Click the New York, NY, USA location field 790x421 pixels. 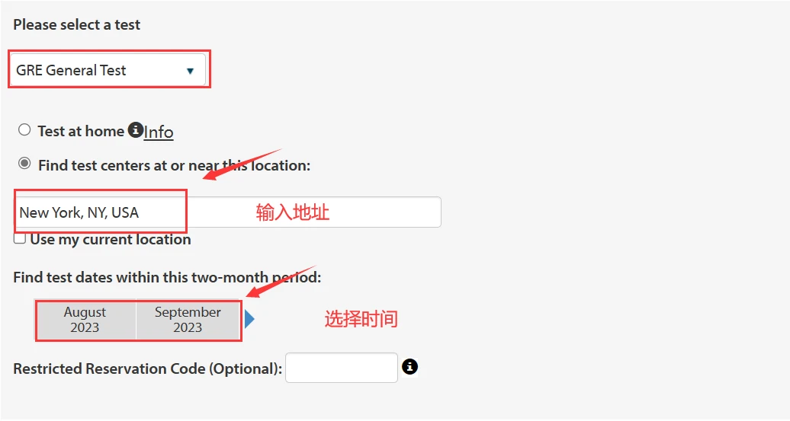coord(229,212)
